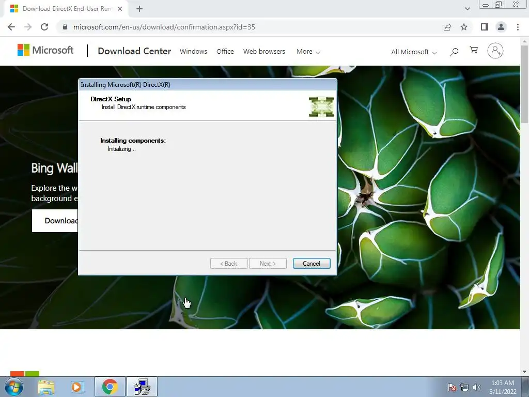Minimize the Chrome window
Viewport: 529px width, 397px height.
tap(486, 5)
